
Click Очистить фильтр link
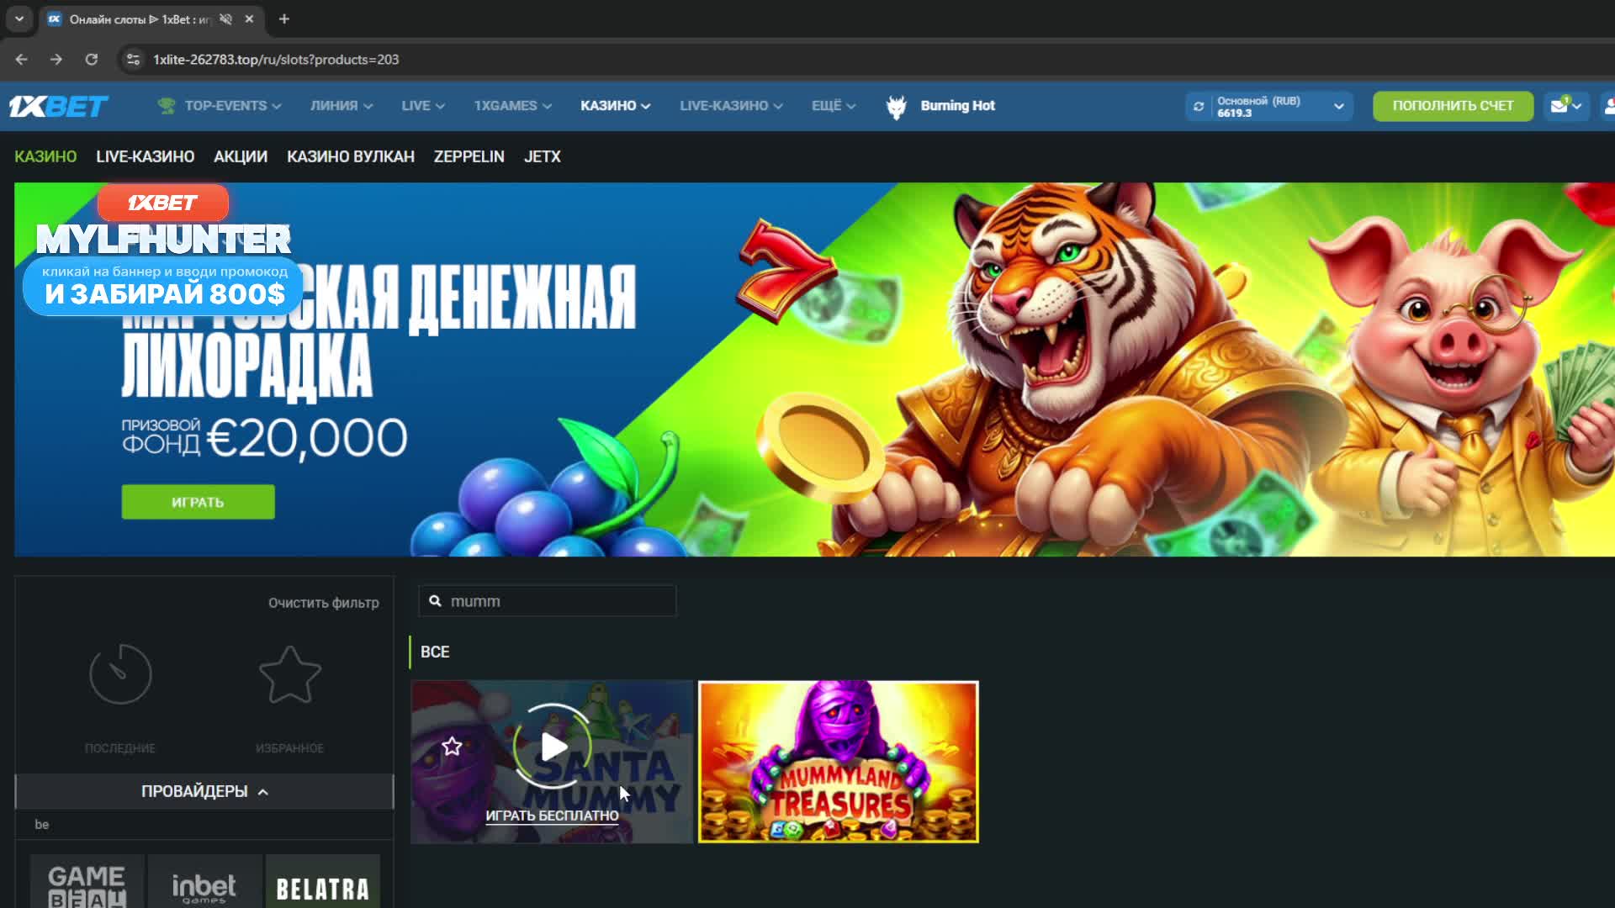[x=324, y=603]
